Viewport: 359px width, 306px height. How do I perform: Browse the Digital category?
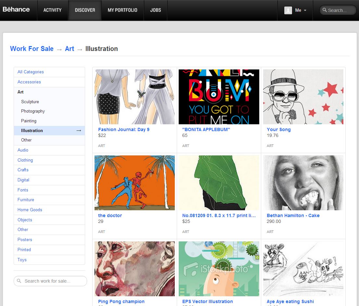coord(49,180)
